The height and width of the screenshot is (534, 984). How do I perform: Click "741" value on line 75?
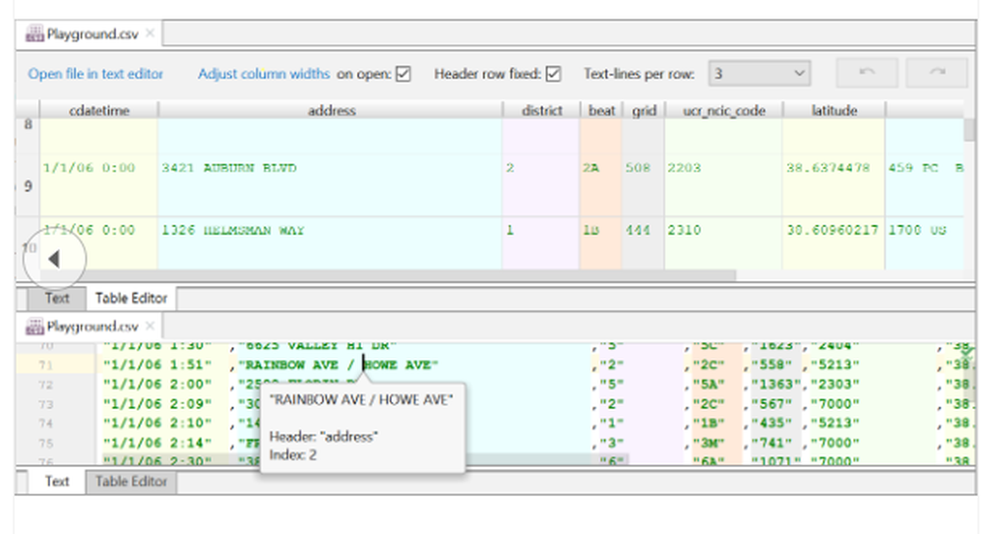[x=771, y=443]
